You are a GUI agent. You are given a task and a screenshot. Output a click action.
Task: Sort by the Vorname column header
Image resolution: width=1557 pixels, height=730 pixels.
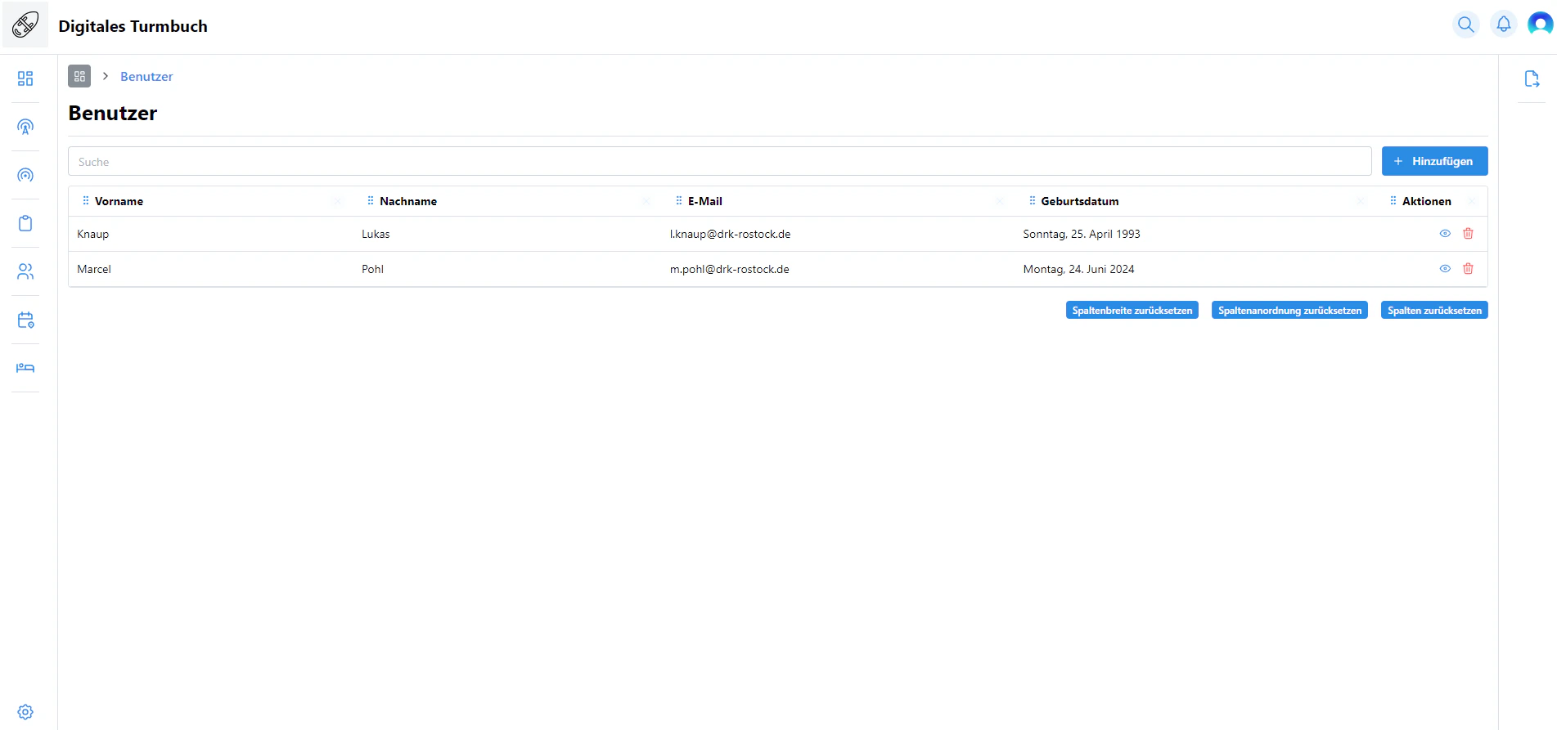coord(119,201)
